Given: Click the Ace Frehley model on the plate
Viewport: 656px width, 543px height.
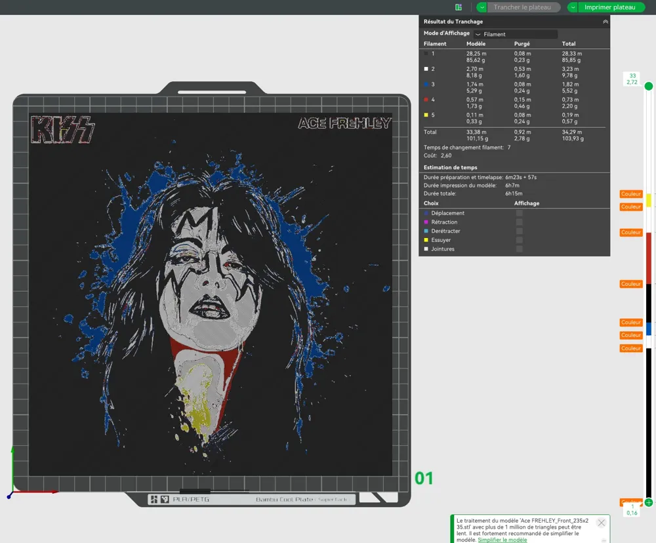Looking at the screenshot, I should 211,294.
